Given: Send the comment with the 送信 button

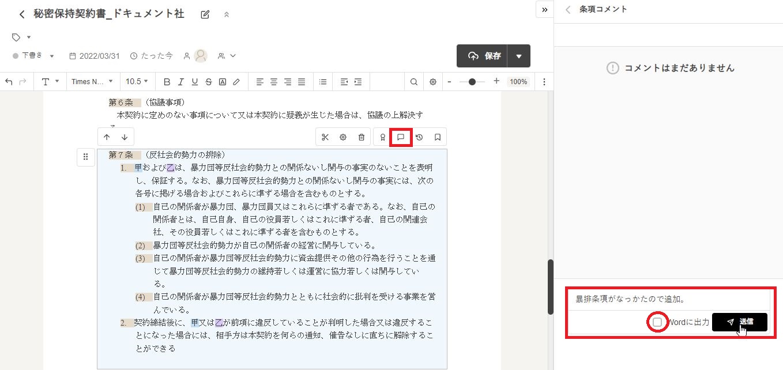Looking at the screenshot, I should [x=739, y=322].
